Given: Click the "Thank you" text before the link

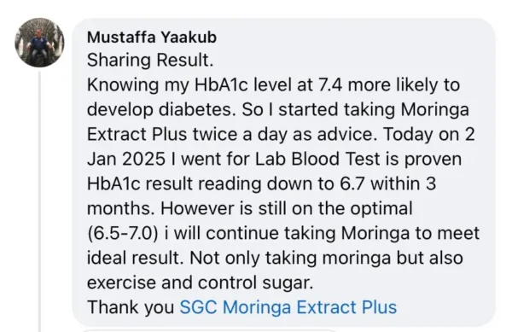Looking at the screenshot, I should (131, 307).
